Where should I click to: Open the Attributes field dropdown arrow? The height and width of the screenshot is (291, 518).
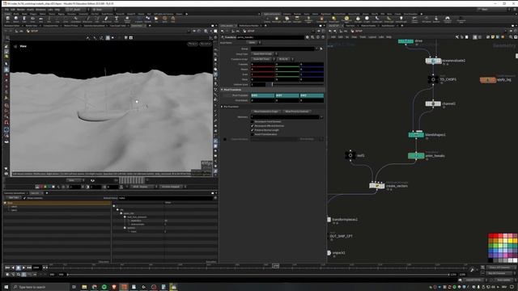tap(321, 116)
